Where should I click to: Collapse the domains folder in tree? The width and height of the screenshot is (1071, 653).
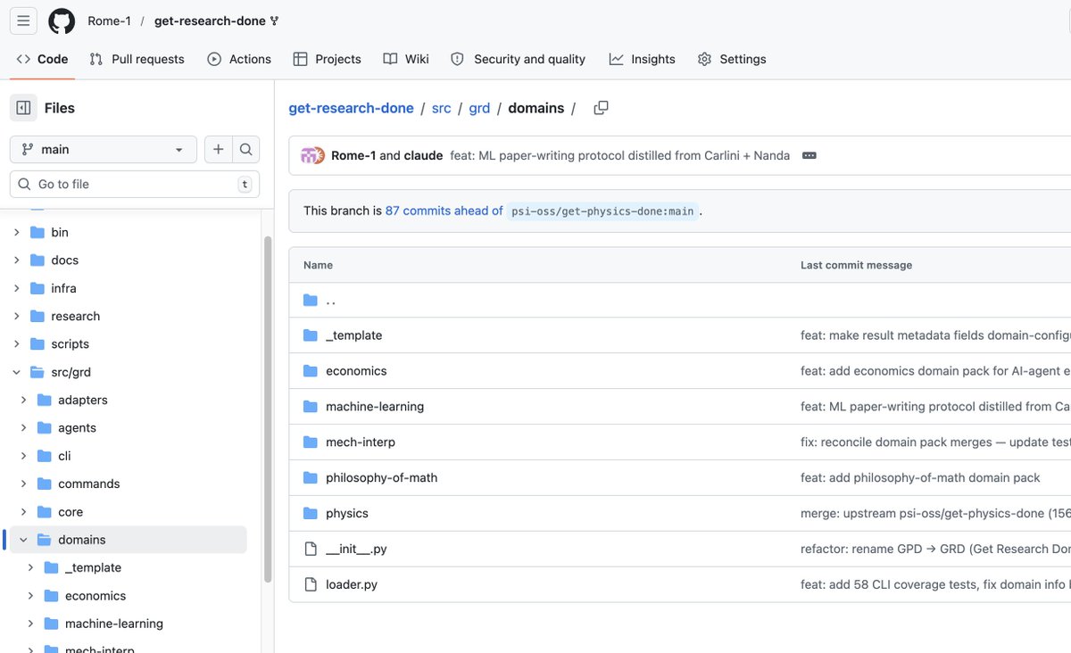[23, 540]
